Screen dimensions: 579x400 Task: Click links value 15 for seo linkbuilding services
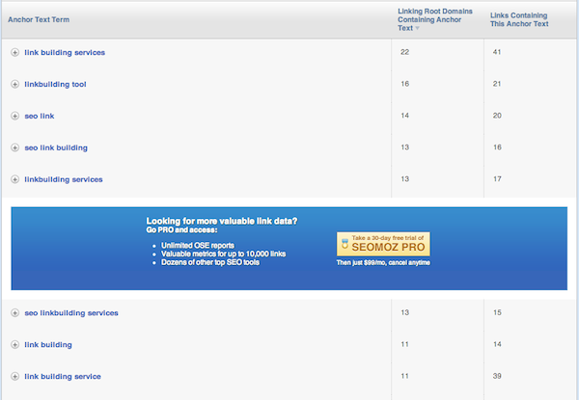pyautogui.click(x=497, y=312)
